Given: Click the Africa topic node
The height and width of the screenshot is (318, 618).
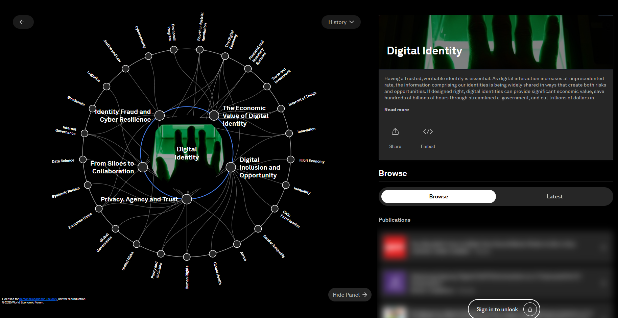Looking at the screenshot, I should 237,244.
